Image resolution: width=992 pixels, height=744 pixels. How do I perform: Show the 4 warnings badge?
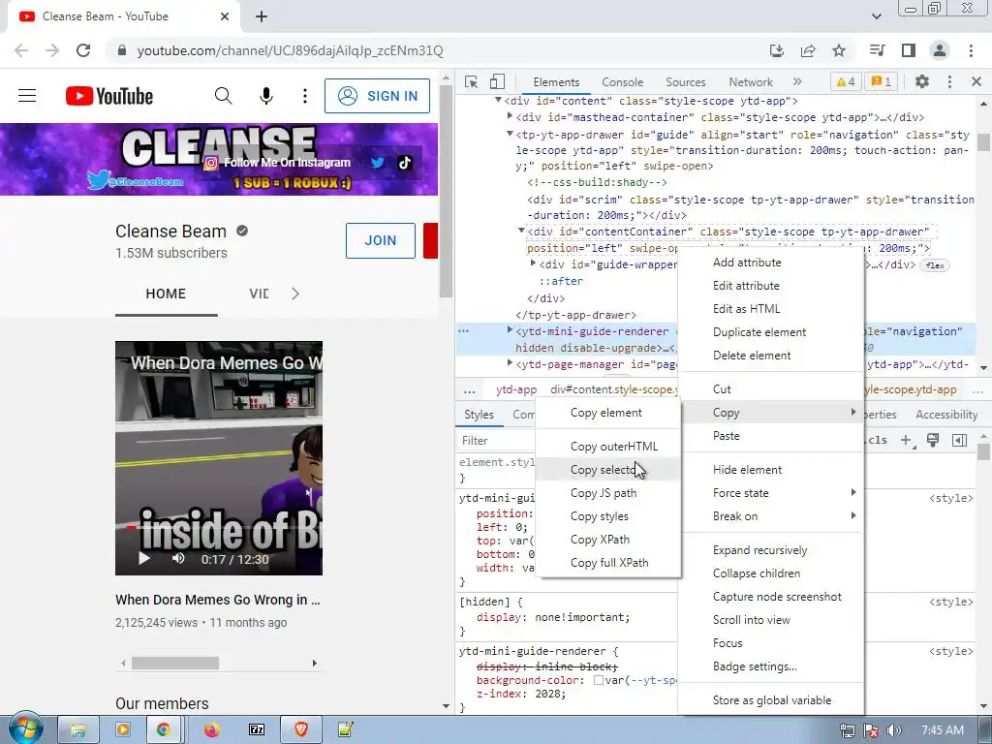point(845,81)
